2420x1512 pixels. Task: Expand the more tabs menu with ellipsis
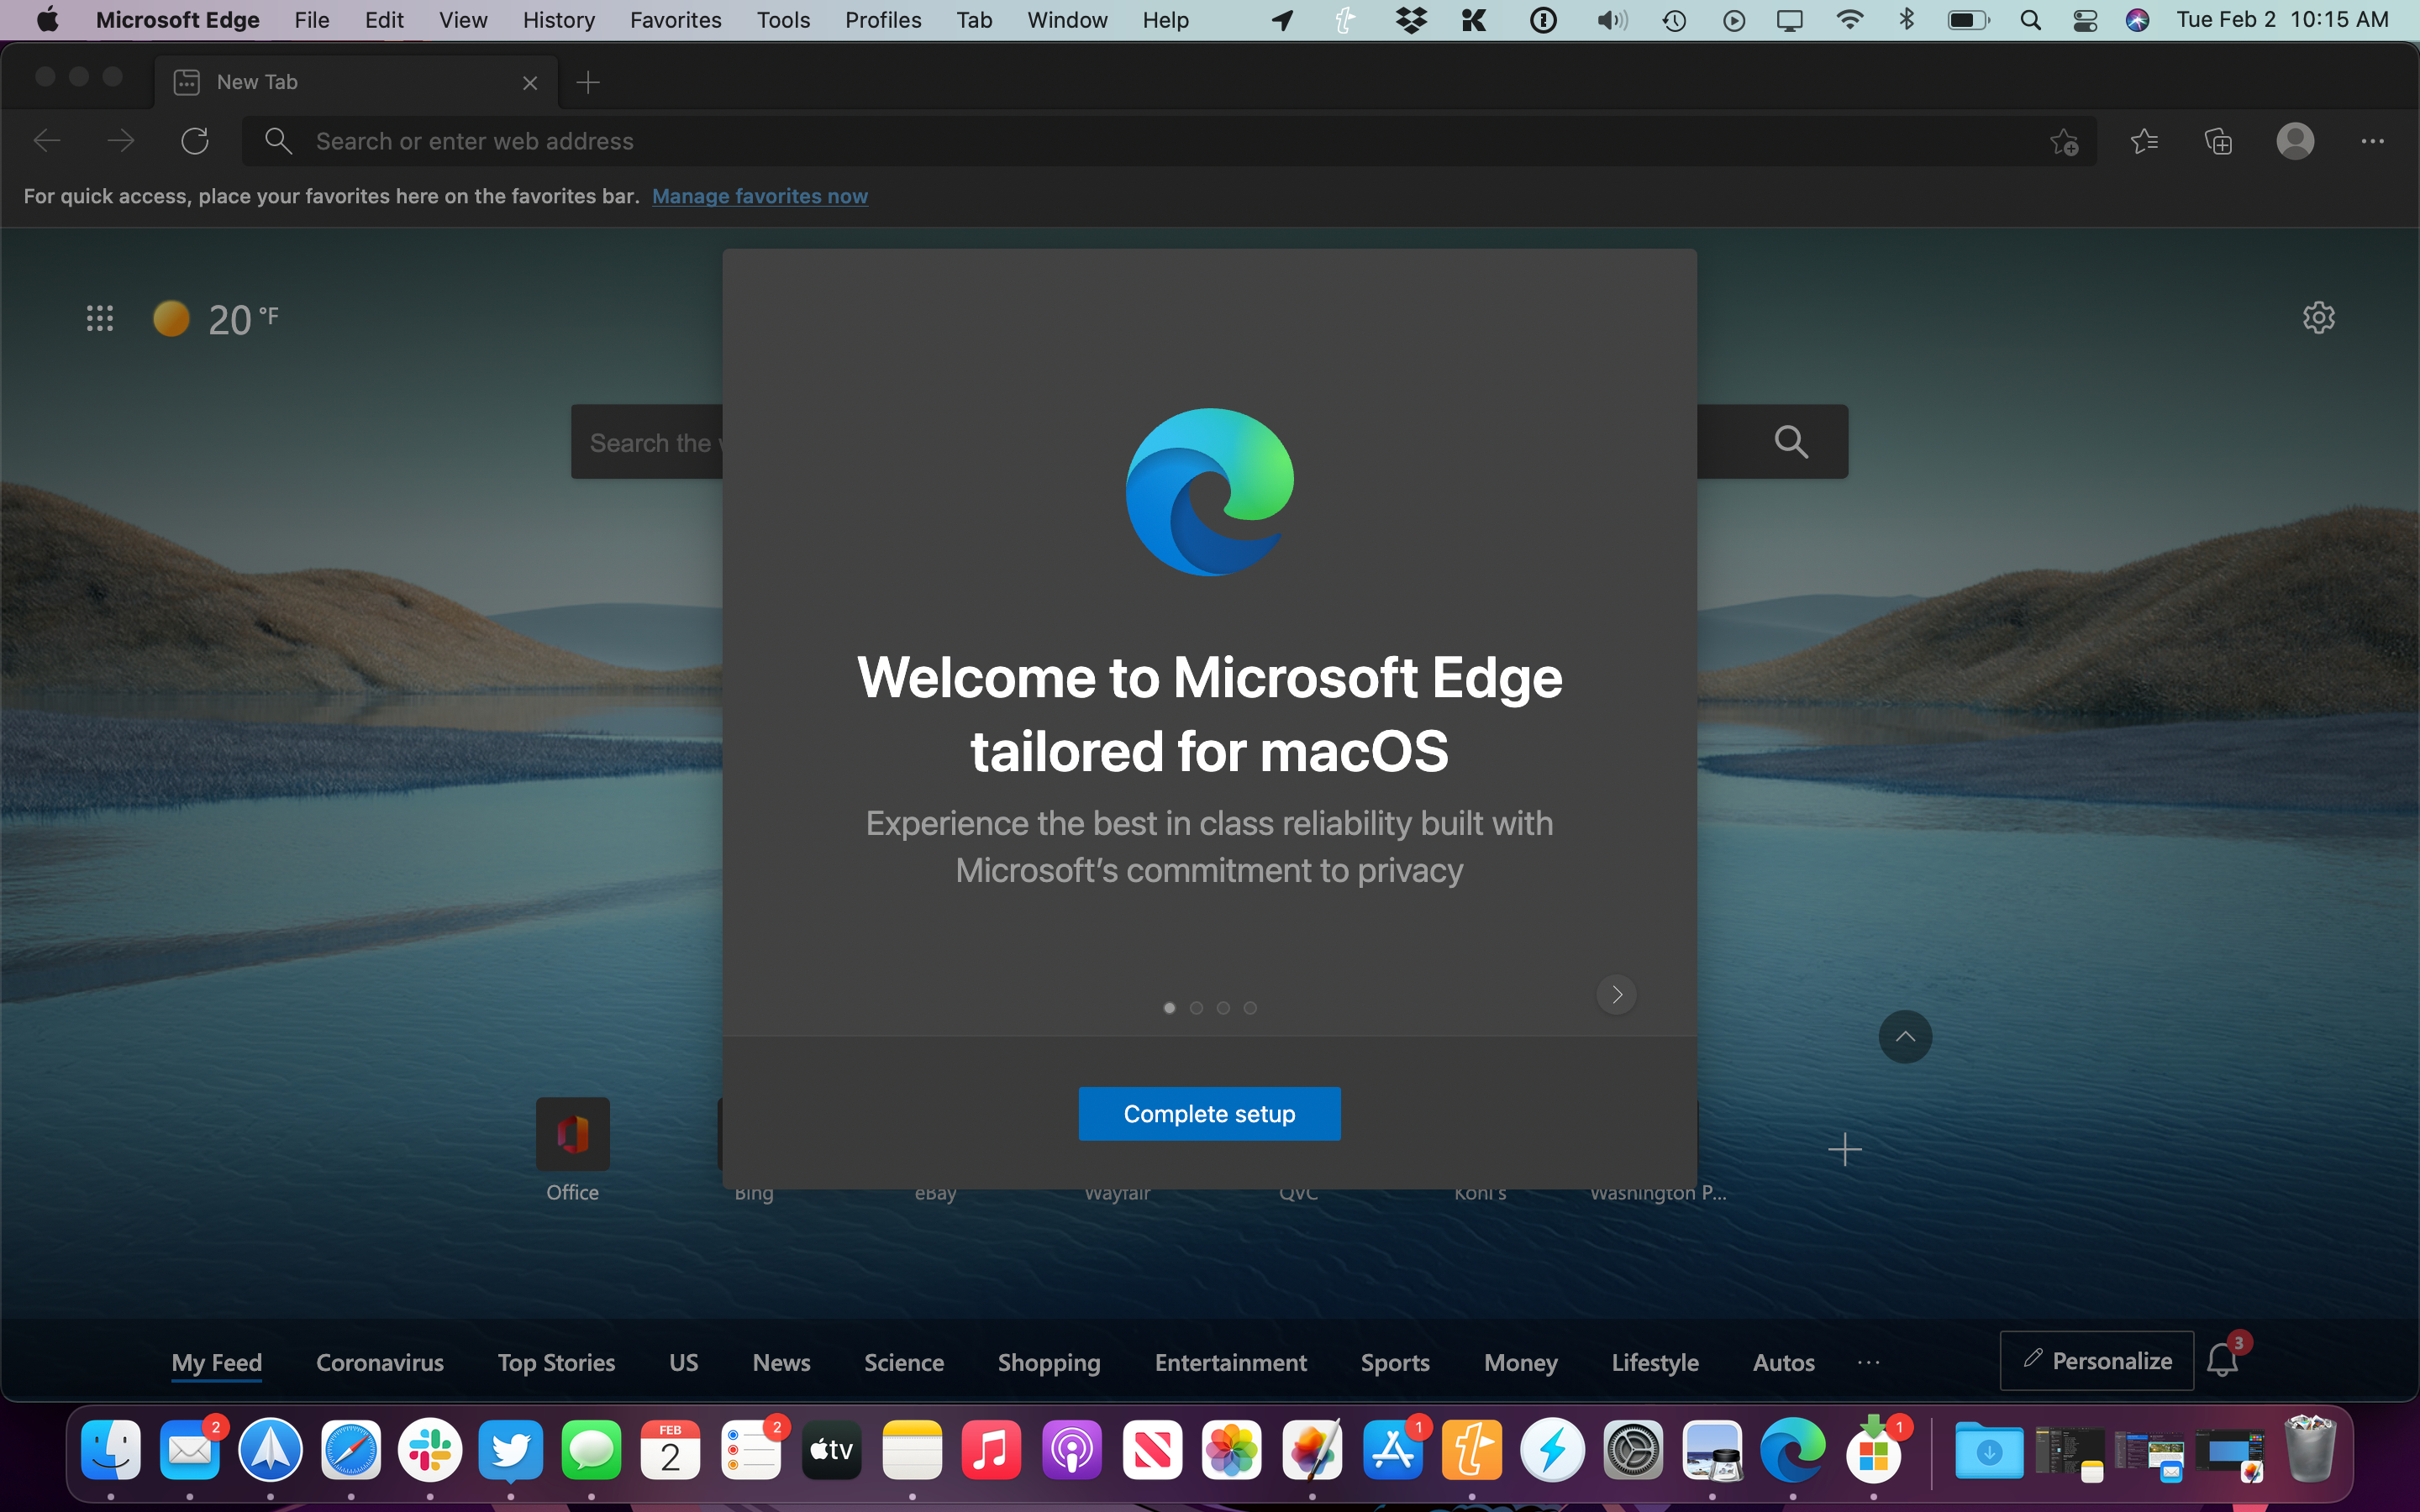click(1868, 1361)
